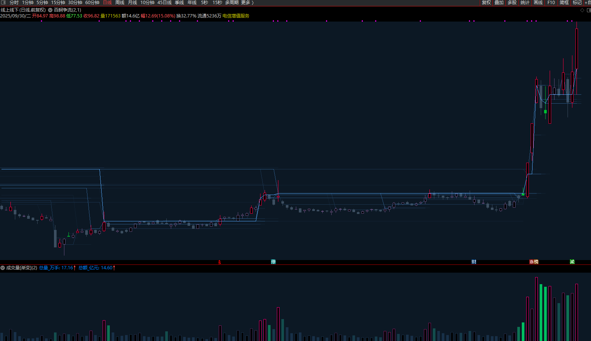Click the 多股 multi-stock button
The width and height of the screenshot is (591, 341).
tap(512, 3)
